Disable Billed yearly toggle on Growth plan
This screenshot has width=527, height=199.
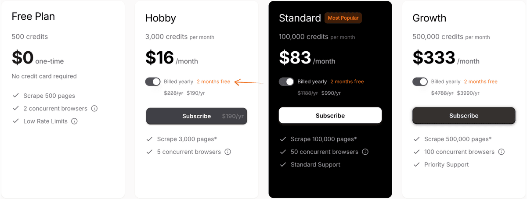420,82
